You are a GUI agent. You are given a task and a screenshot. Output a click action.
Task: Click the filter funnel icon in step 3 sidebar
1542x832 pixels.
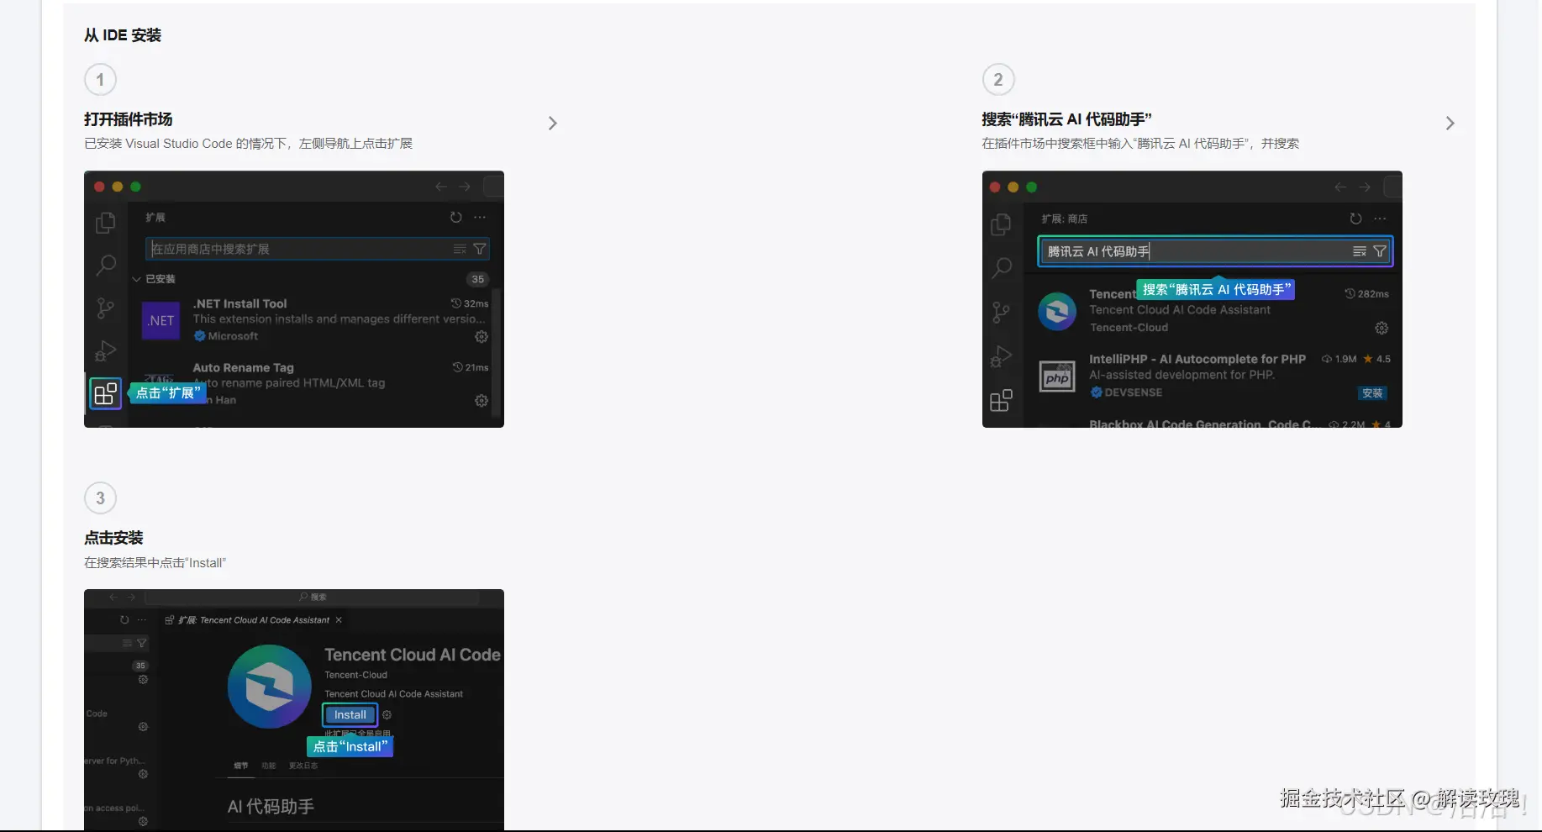click(x=141, y=643)
